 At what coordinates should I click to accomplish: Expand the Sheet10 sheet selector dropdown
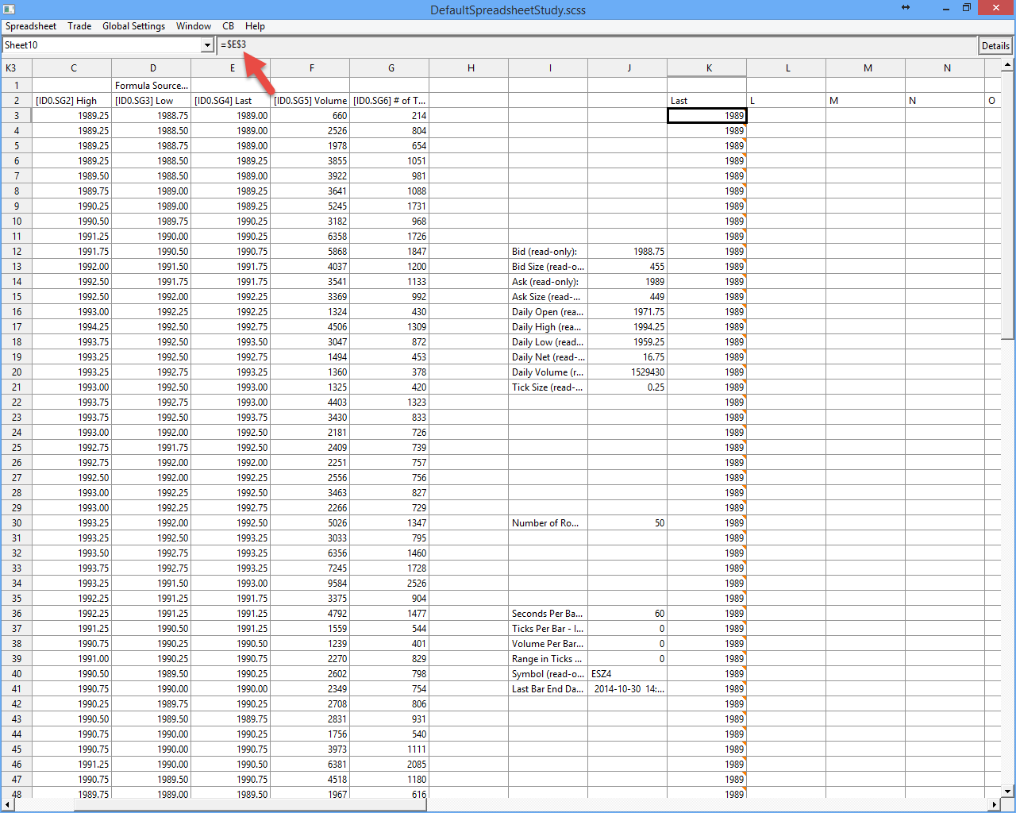tap(207, 45)
